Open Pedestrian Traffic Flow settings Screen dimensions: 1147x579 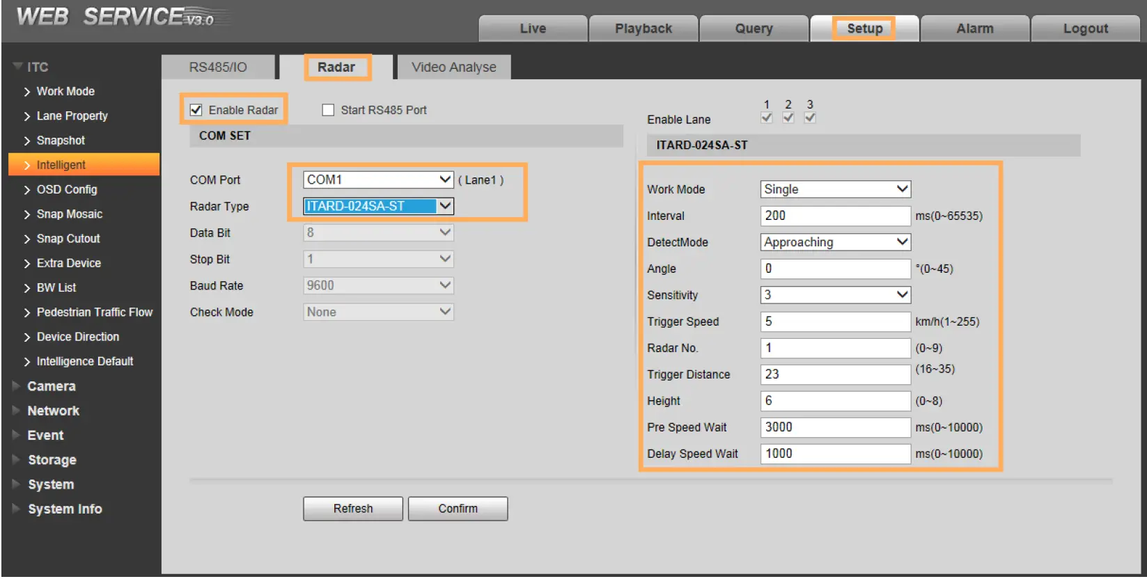[x=95, y=312]
